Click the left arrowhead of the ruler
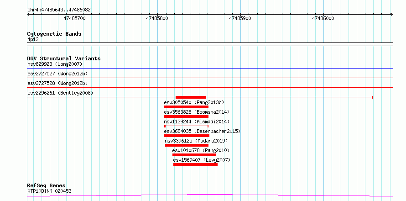 click(x=28, y=15)
